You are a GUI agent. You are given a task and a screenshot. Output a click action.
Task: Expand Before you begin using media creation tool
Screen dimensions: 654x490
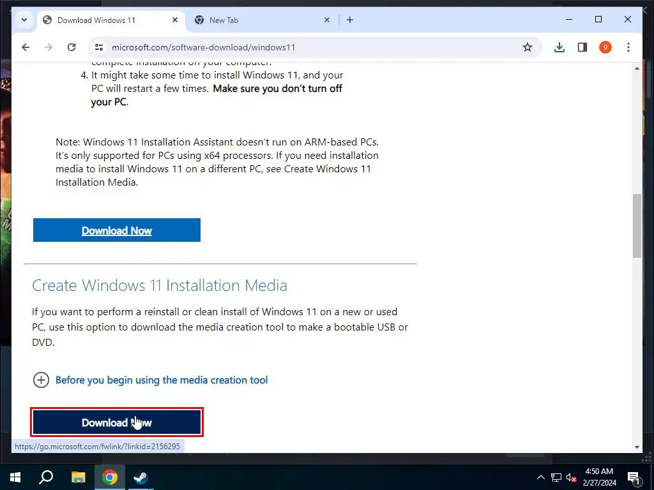click(41, 380)
